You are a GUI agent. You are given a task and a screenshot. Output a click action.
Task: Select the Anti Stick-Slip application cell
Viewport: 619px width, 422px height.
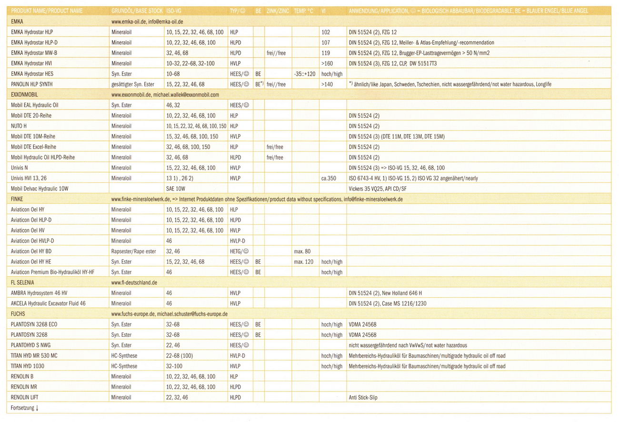tap(363, 398)
